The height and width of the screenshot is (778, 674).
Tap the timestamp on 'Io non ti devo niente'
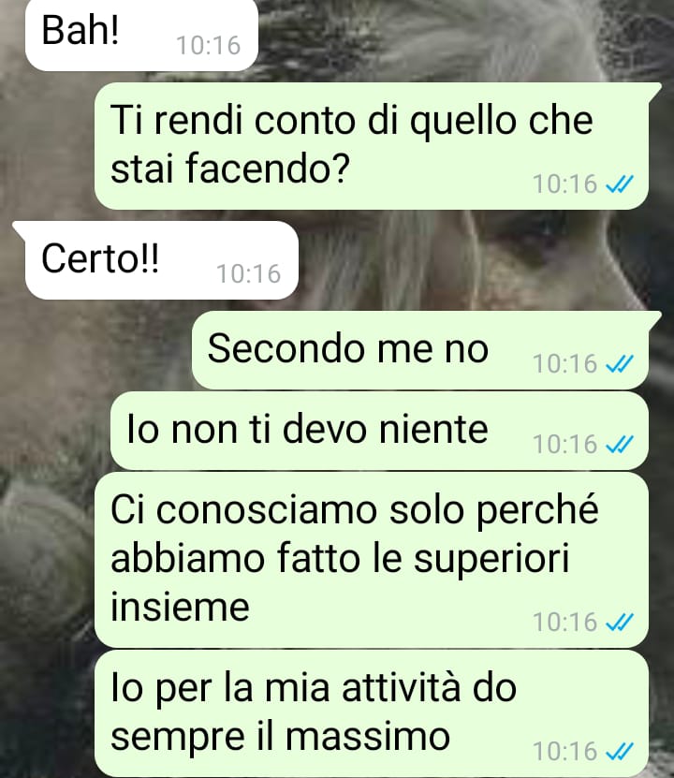pyautogui.click(x=564, y=445)
